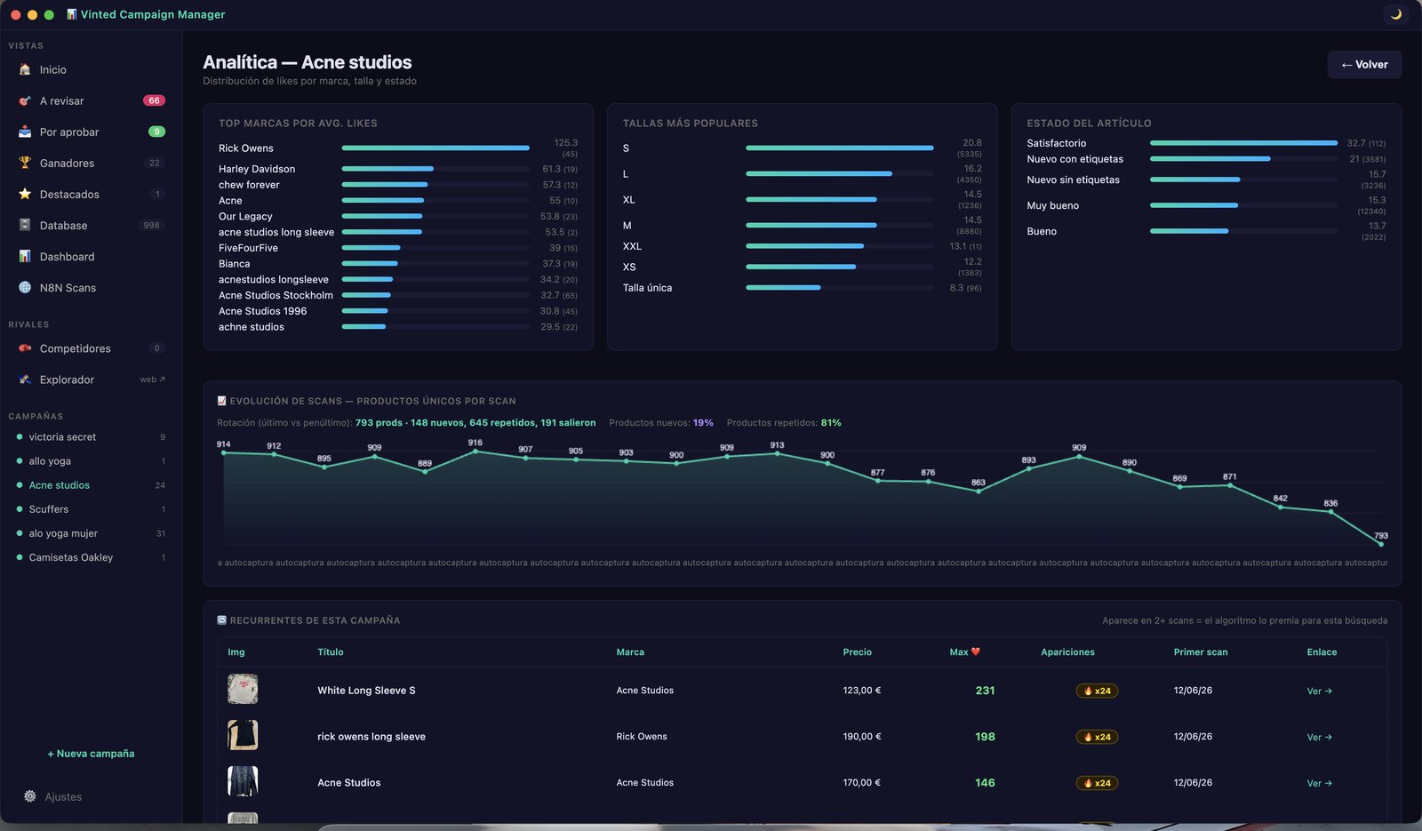Click the fire x24 badge on the 170,00 € row
The image size is (1422, 831).
point(1097,783)
